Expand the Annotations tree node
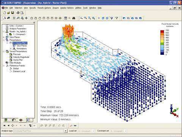Viewport: 182px width, 137px height. [x=11, y=49]
